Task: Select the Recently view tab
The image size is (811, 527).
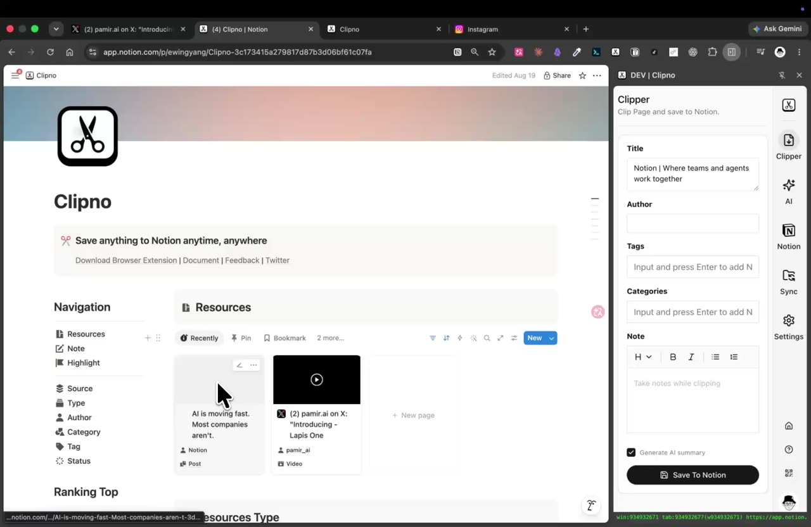Action: [199, 338]
